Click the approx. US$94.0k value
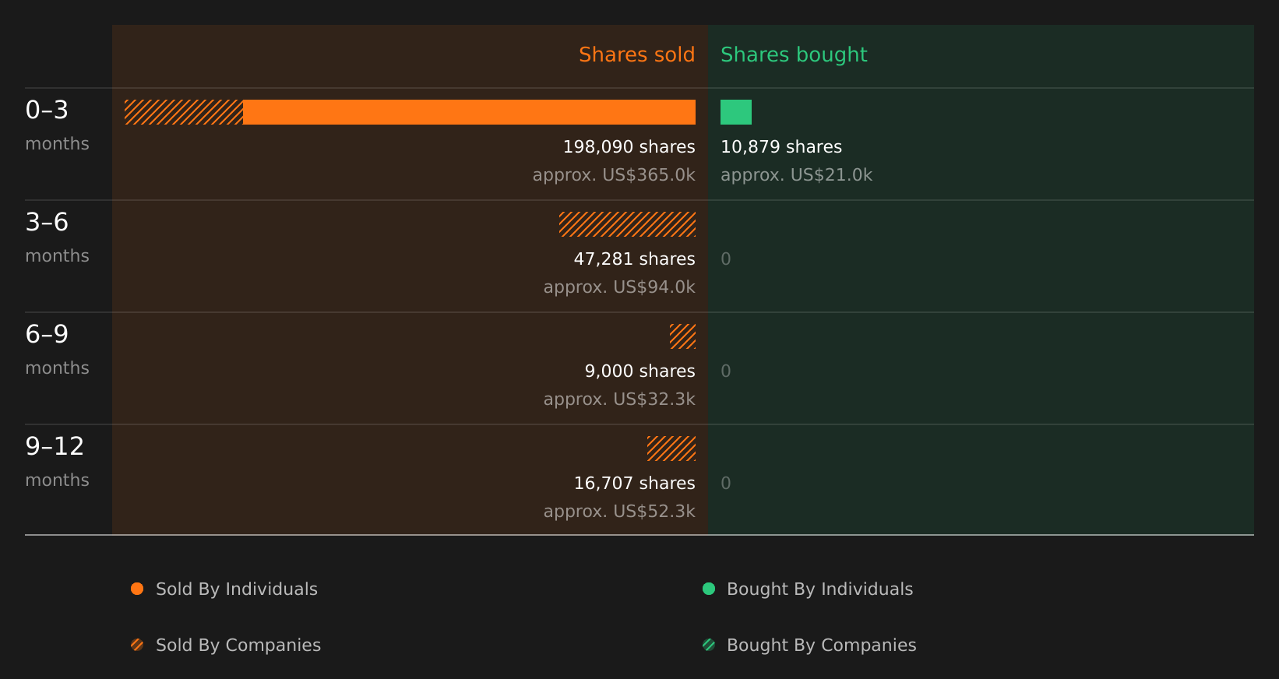The width and height of the screenshot is (1279, 679). (619, 287)
